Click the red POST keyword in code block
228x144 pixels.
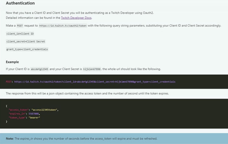(9, 82)
